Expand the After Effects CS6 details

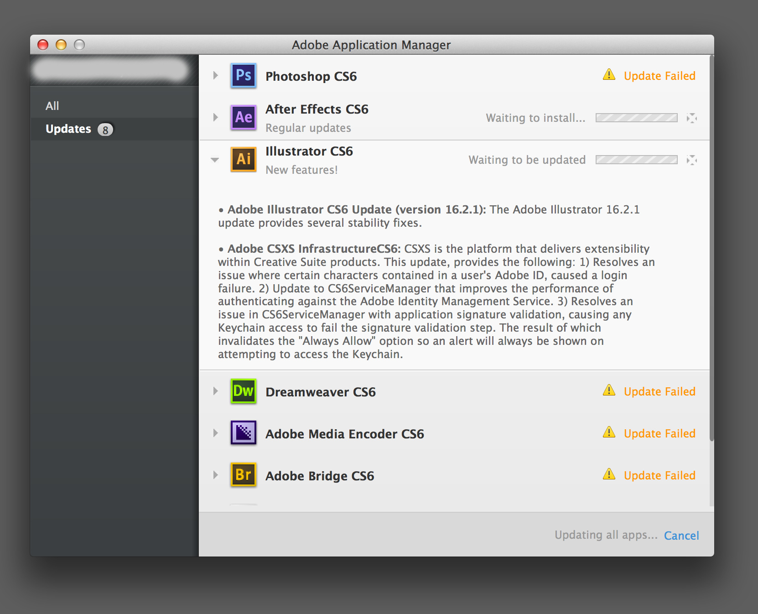click(x=216, y=117)
